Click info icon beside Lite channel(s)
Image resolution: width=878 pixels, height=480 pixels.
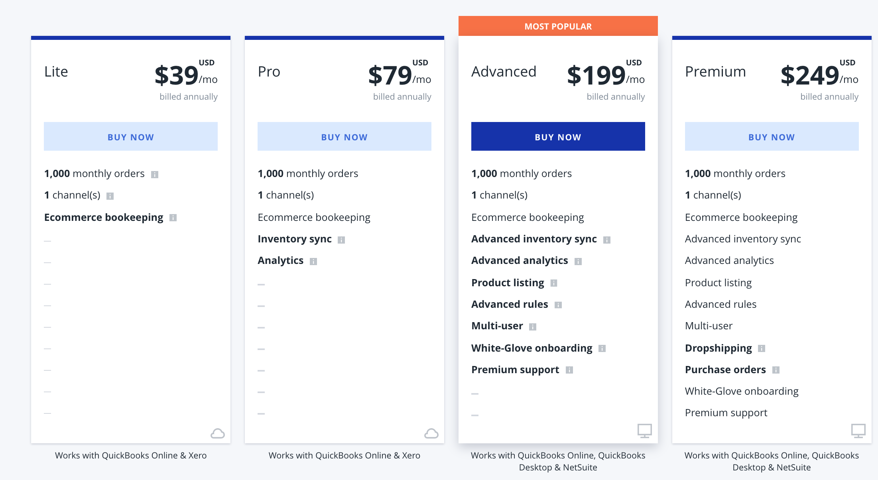[110, 196]
